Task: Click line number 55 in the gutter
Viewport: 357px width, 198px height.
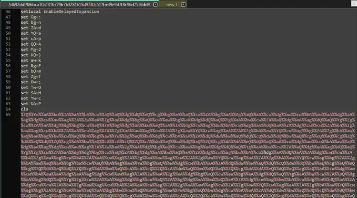Action: [x=8, y=60]
